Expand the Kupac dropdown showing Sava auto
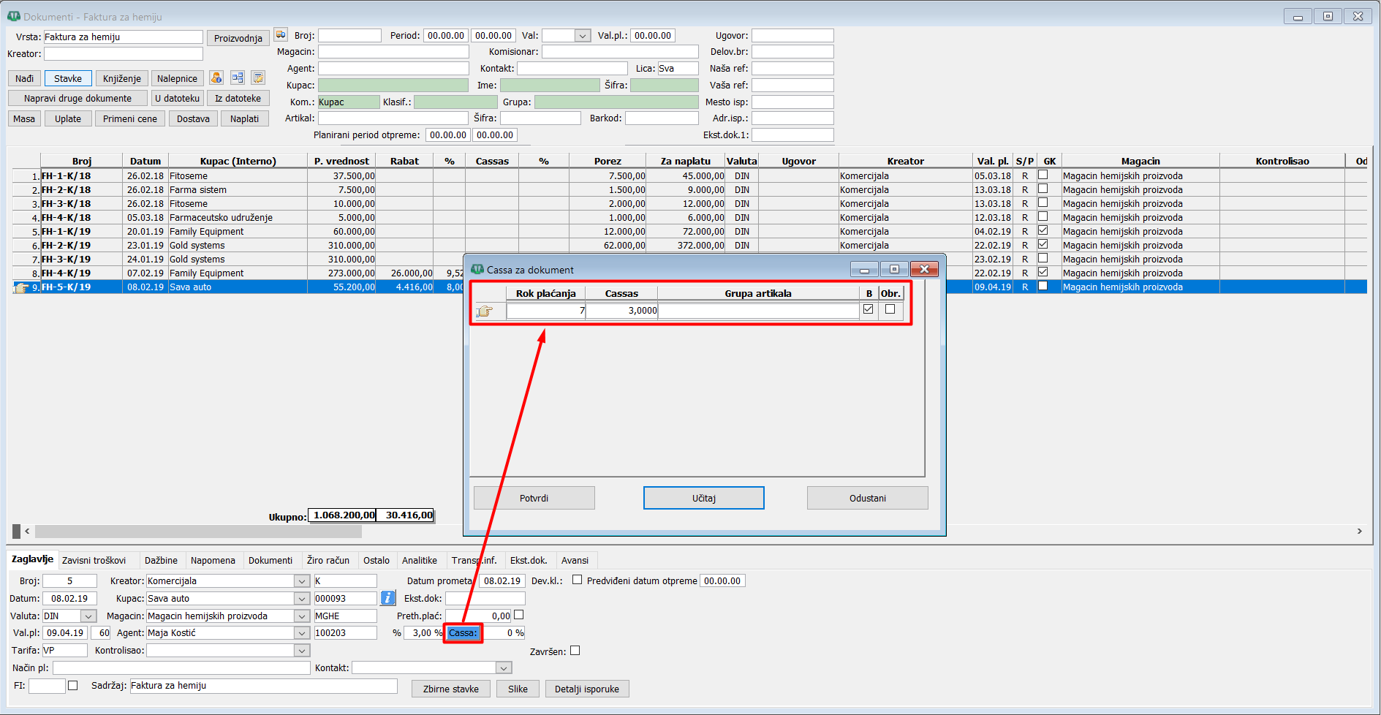This screenshot has height=715, width=1381. (x=302, y=598)
